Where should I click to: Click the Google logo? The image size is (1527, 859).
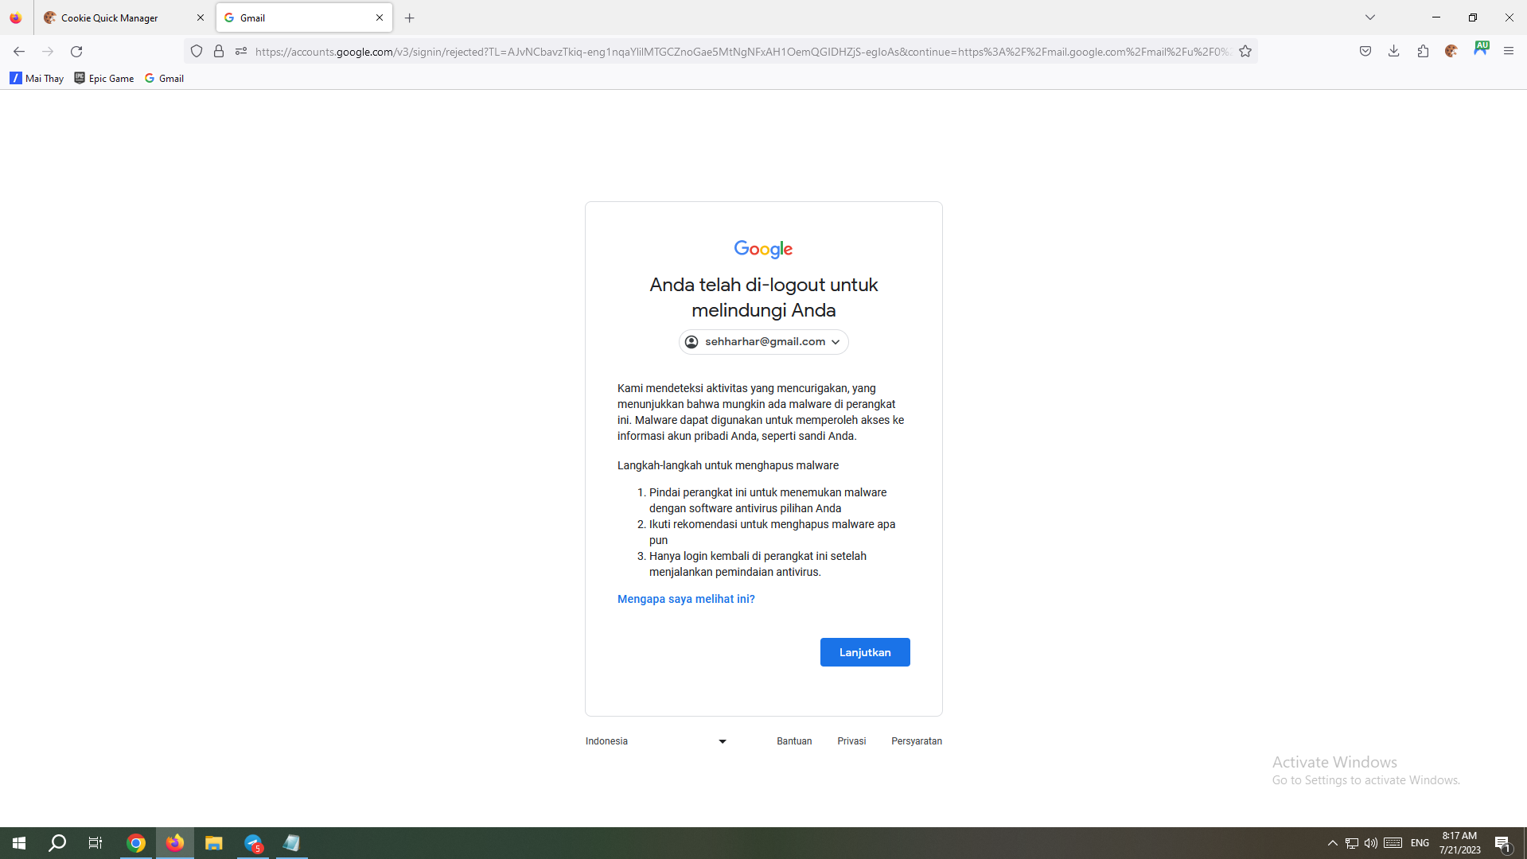763,250
